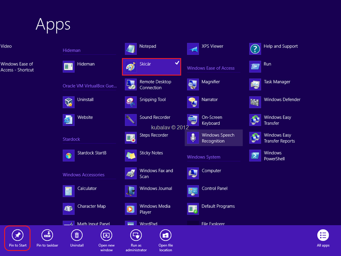This screenshot has width=341, height=256.
Task: Open the Snipping Tool scissors icon
Action: [131, 102]
